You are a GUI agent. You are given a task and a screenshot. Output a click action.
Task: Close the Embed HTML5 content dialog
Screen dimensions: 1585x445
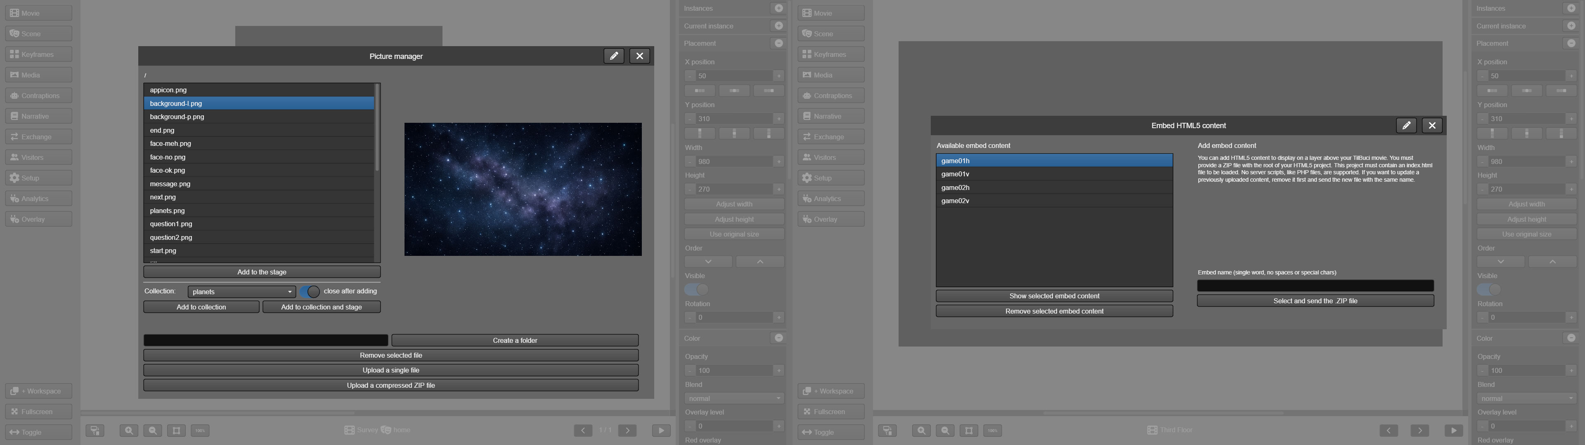click(x=1432, y=125)
